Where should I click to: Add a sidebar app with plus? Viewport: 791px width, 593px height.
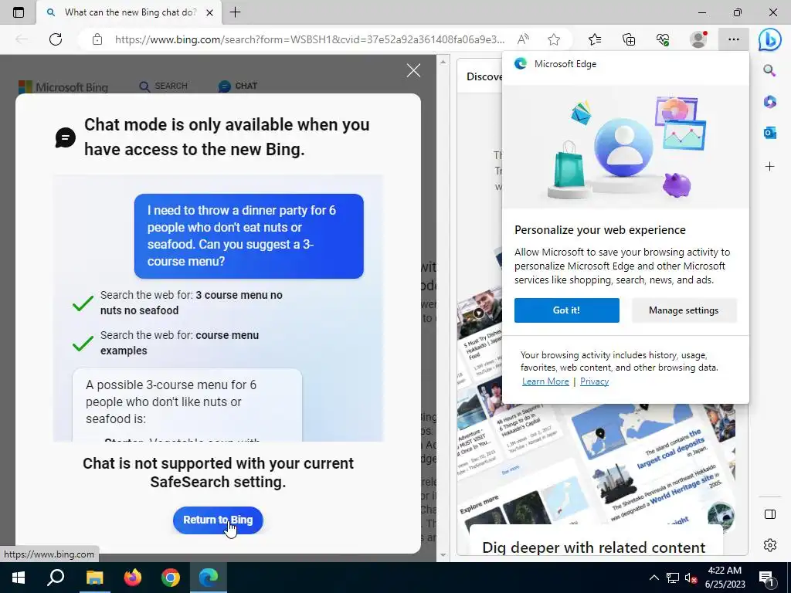point(769,167)
